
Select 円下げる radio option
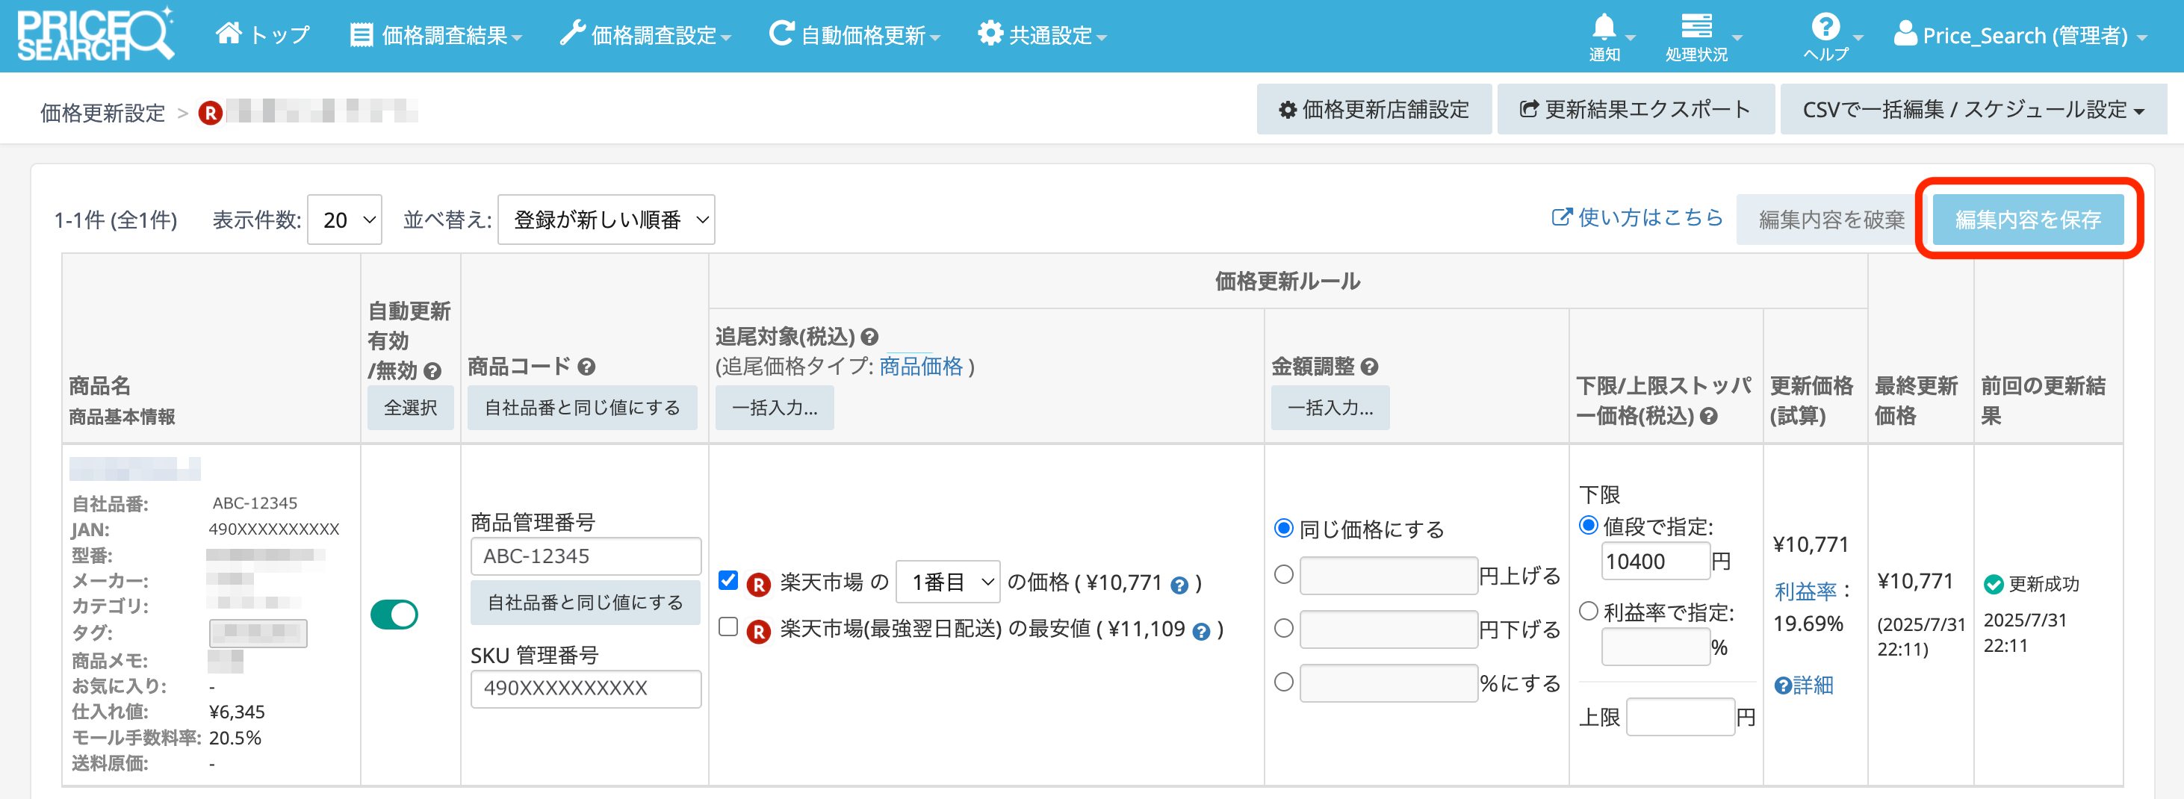(x=1284, y=629)
